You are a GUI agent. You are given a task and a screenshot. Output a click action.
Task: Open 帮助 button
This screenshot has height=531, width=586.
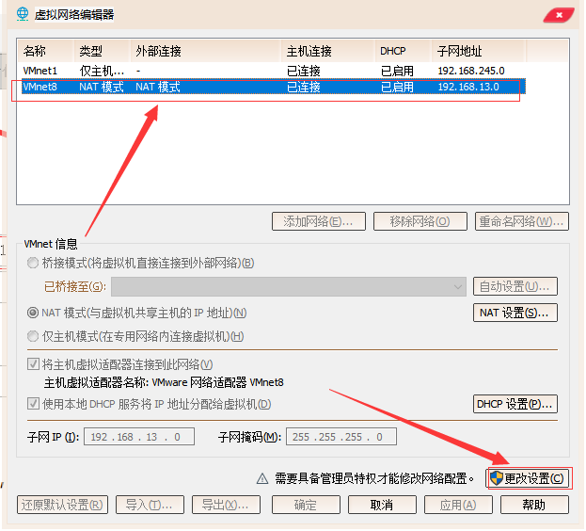coord(535,506)
